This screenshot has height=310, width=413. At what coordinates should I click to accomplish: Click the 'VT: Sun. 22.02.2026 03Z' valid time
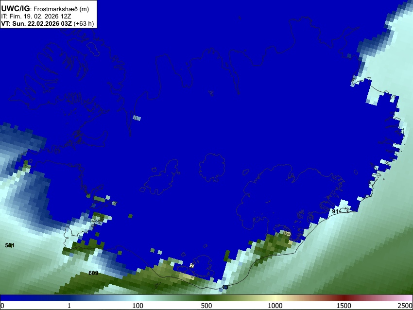tap(36, 23)
